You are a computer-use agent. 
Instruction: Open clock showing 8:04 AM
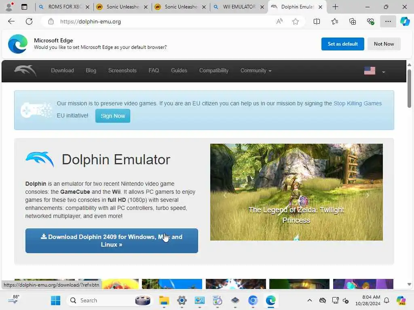point(368,300)
